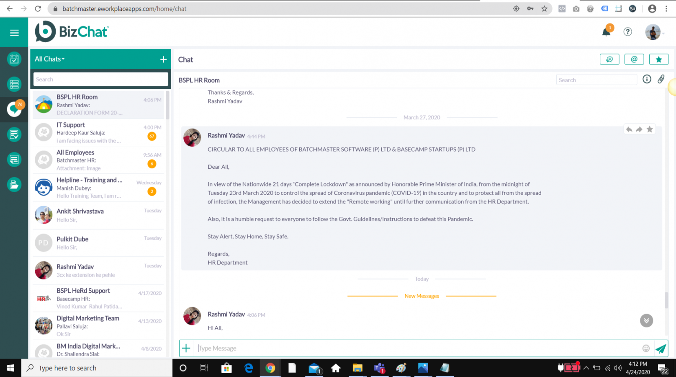The height and width of the screenshot is (377, 676).
Task: Click the send message paper plane icon
Action: 661,349
